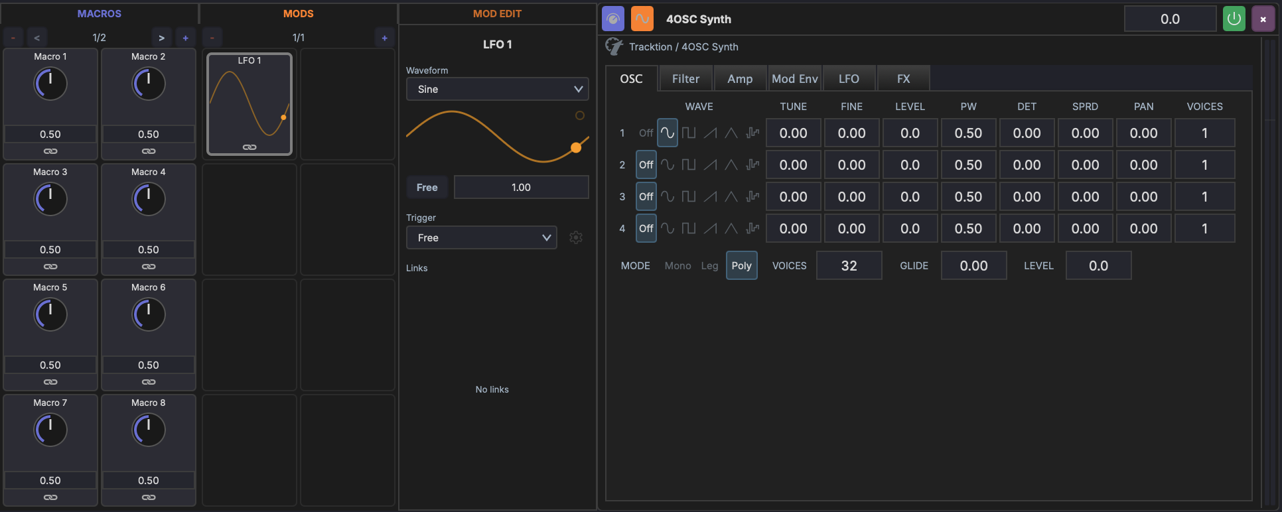Select the LFO 1 modifier thumbnail
The height and width of the screenshot is (512, 1282).
(x=249, y=104)
